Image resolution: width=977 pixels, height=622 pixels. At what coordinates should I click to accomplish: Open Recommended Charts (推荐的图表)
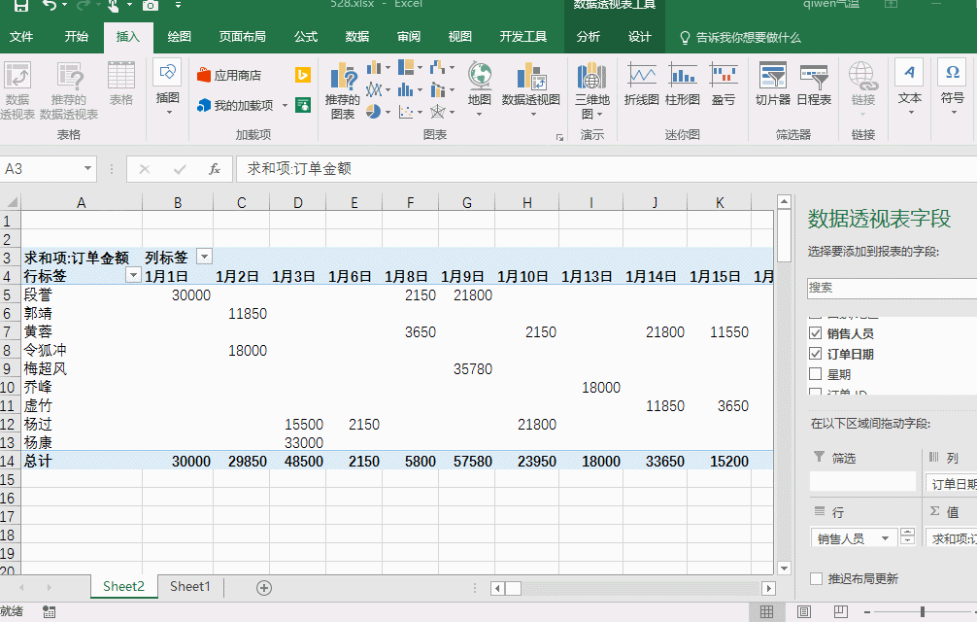(343, 90)
